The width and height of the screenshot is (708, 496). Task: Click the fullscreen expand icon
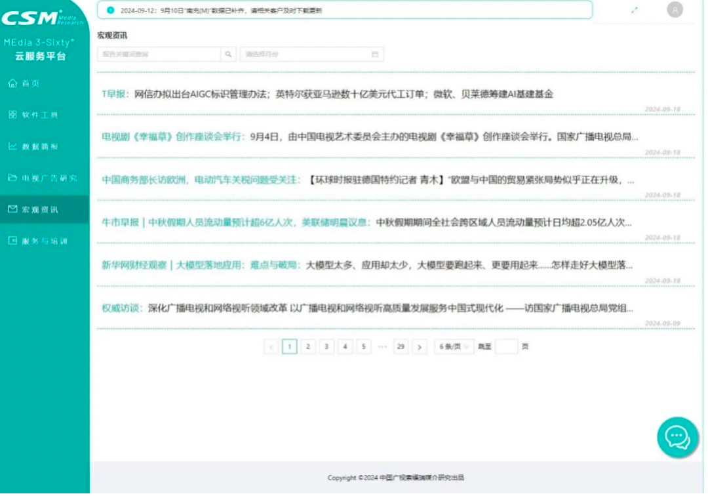point(635,10)
